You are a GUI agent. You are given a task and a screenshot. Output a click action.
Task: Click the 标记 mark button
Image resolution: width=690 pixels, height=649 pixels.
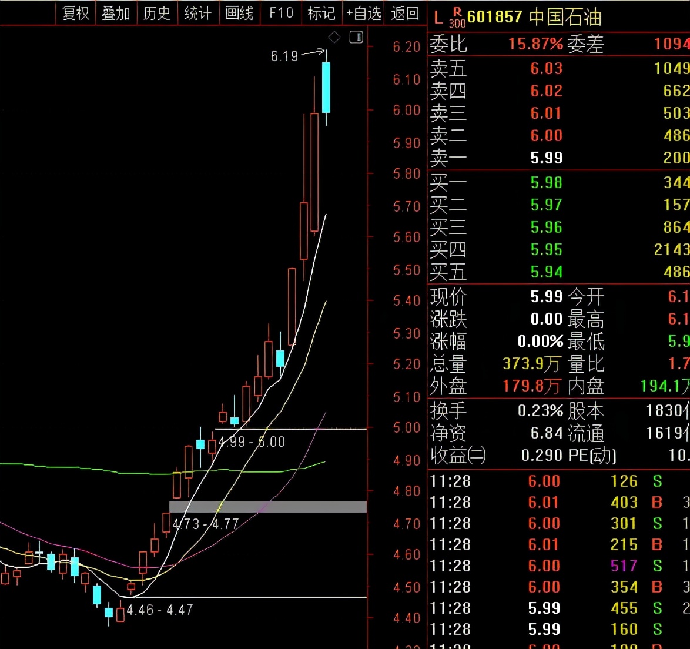pyautogui.click(x=321, y=13)
